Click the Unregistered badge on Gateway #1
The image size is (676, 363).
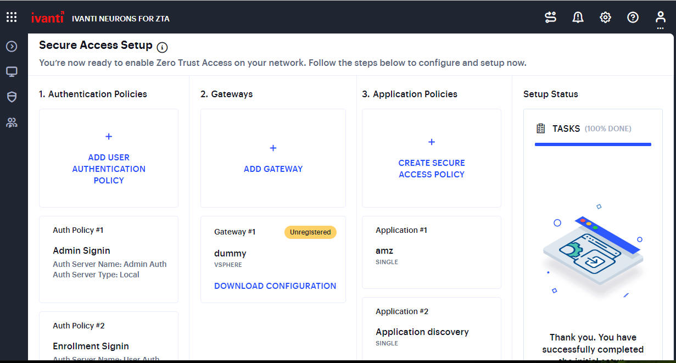[310, 232]
